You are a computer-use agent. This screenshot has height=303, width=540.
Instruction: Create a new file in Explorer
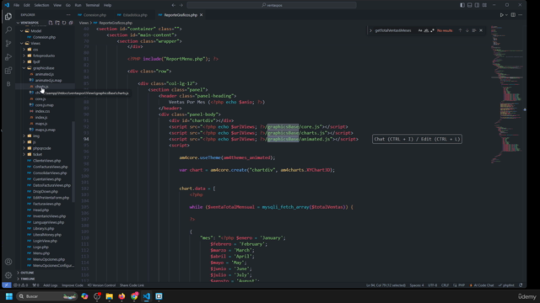tap(51, 23)
